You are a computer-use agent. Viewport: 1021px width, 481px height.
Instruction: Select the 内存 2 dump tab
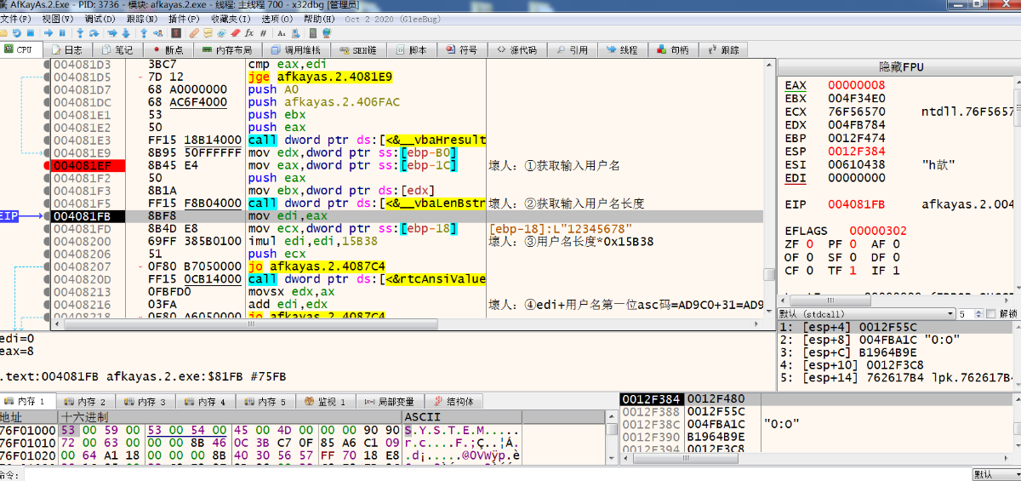pyautogui.click(x=86, y=401)
